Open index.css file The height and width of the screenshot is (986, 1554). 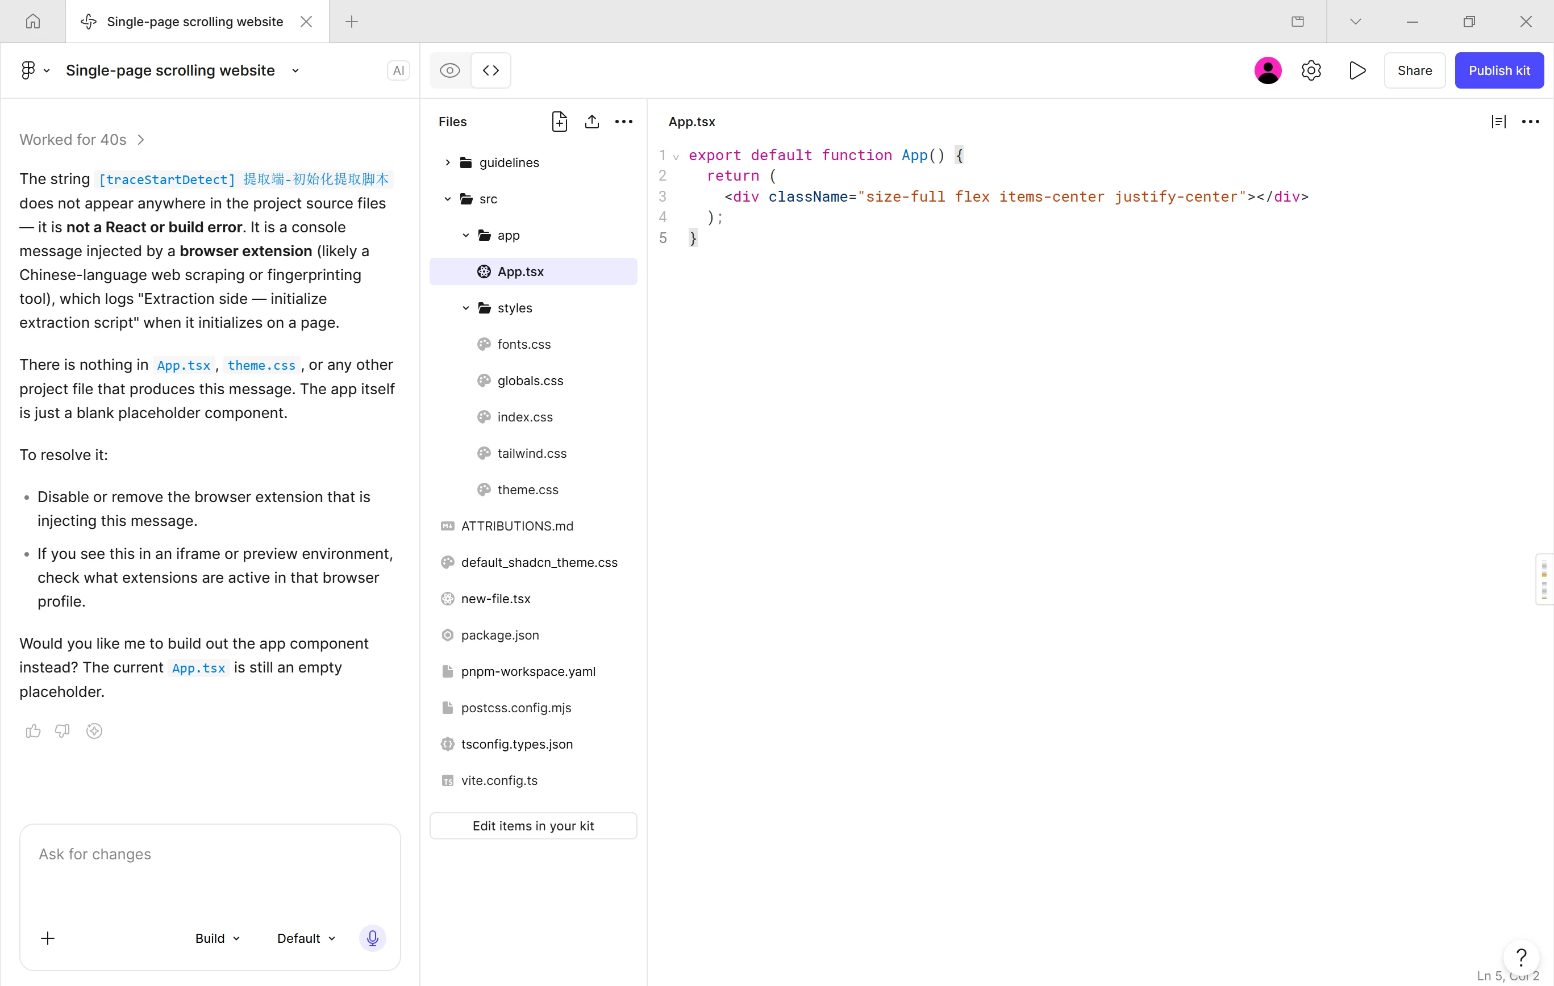533,417
